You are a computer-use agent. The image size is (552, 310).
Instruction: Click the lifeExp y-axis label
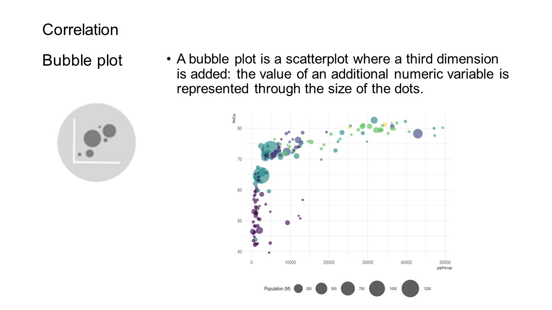[x=235, y=118]
